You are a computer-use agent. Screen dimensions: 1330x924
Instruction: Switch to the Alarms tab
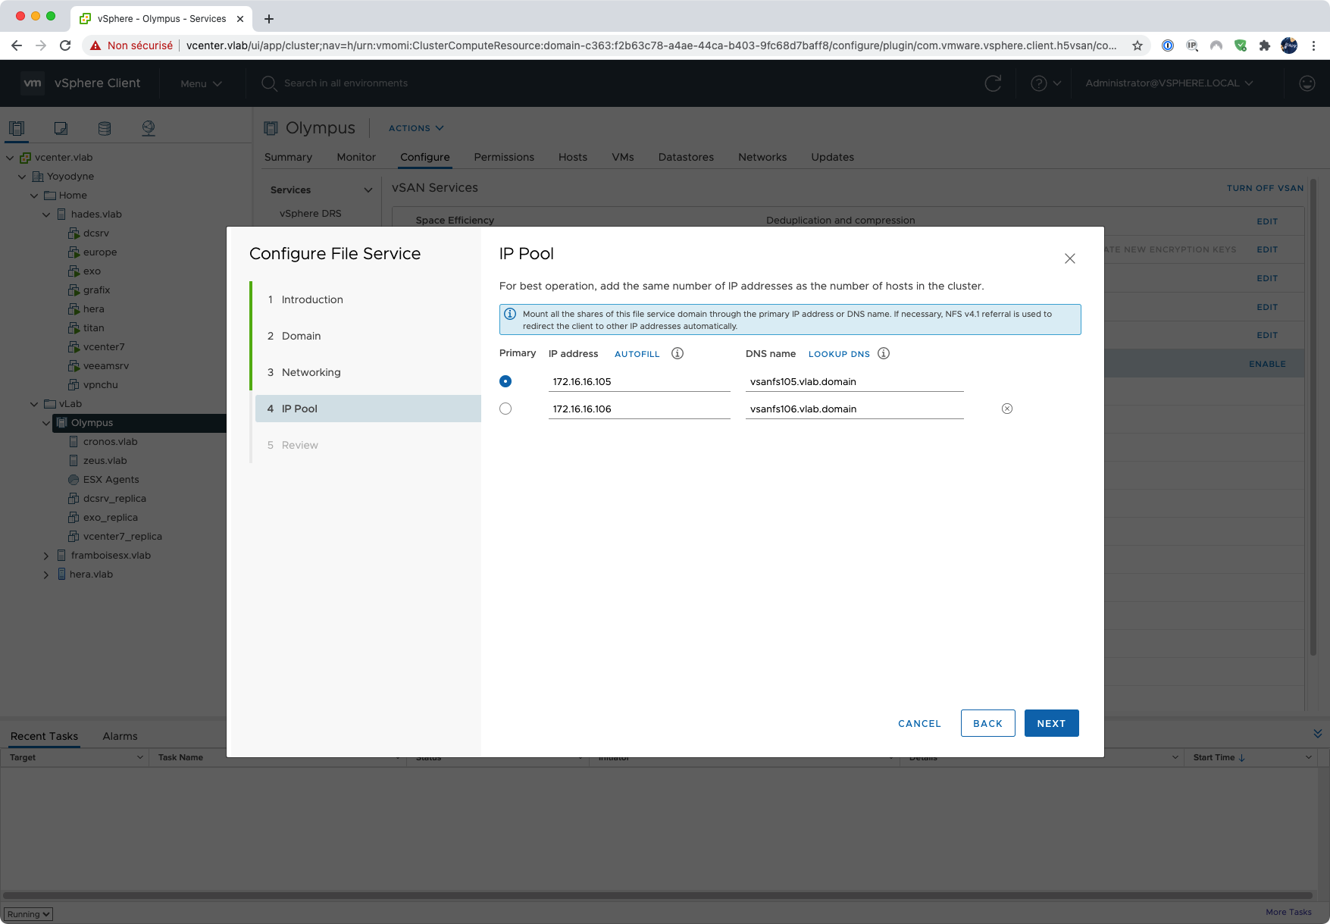click(120, 736)
